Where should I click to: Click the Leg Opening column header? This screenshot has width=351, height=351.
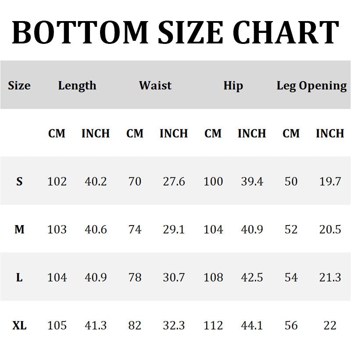pos(312,86)
